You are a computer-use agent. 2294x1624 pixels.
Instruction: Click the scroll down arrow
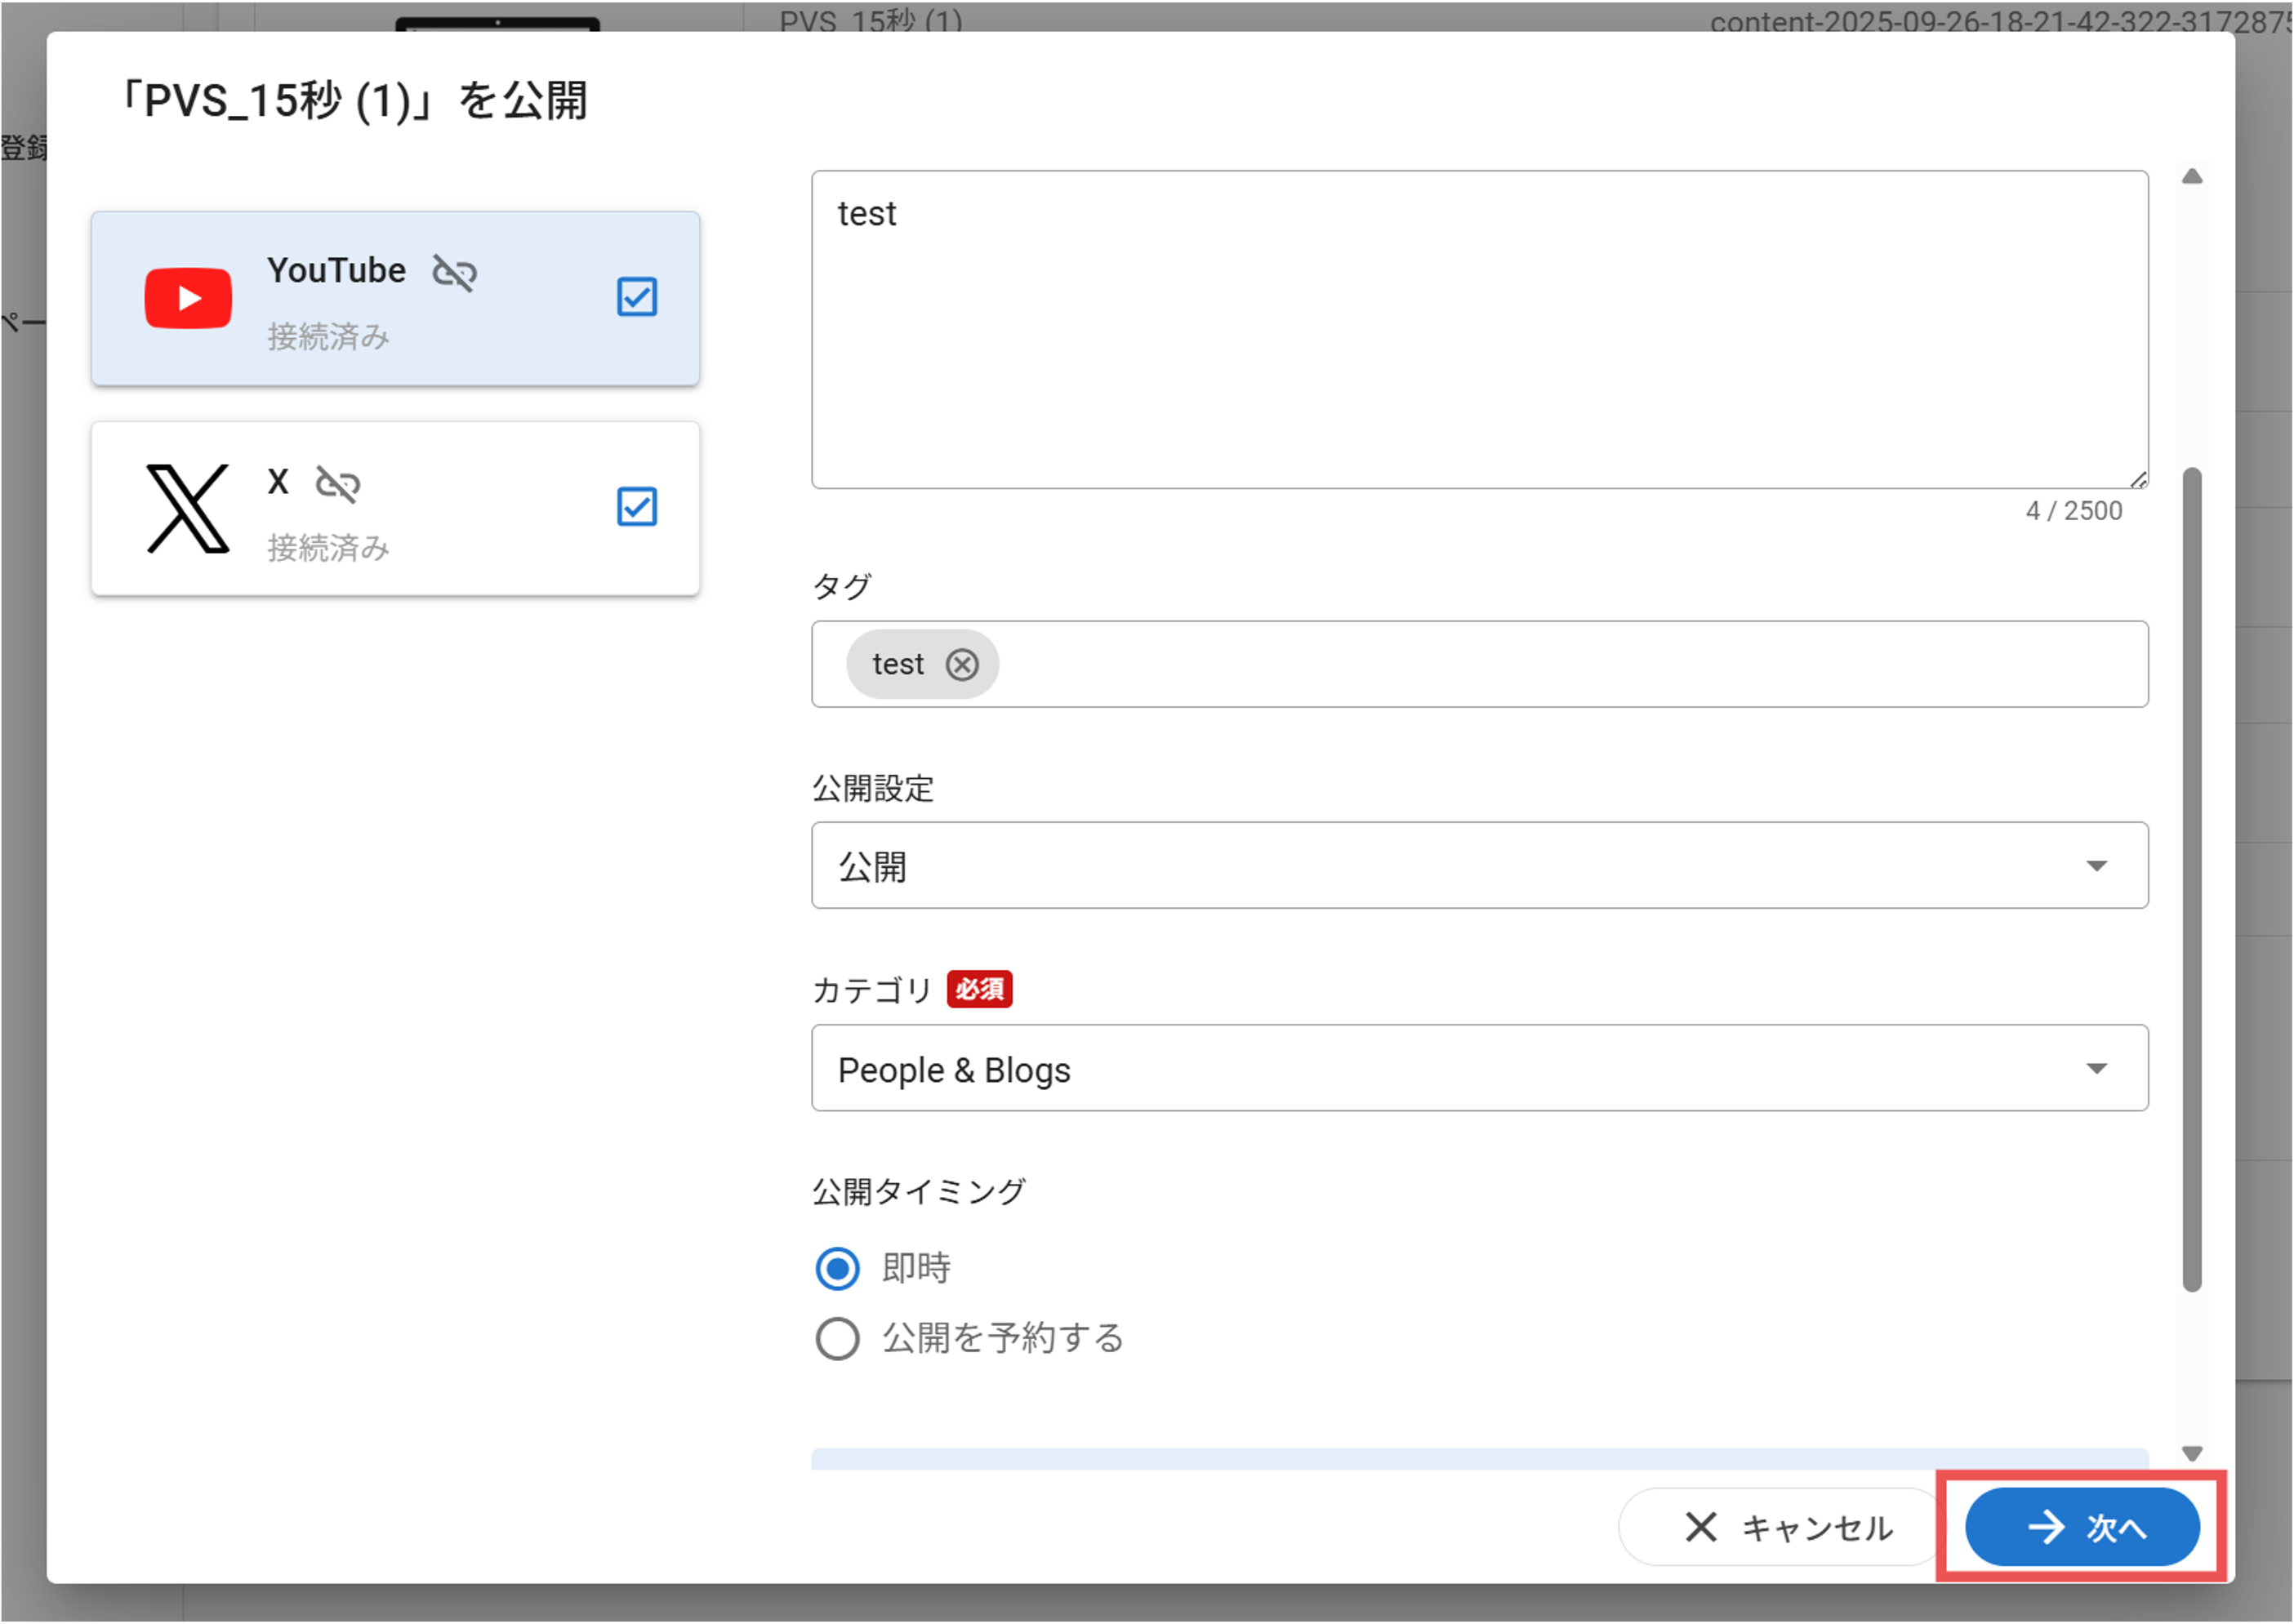(x=2192, y=1453)
